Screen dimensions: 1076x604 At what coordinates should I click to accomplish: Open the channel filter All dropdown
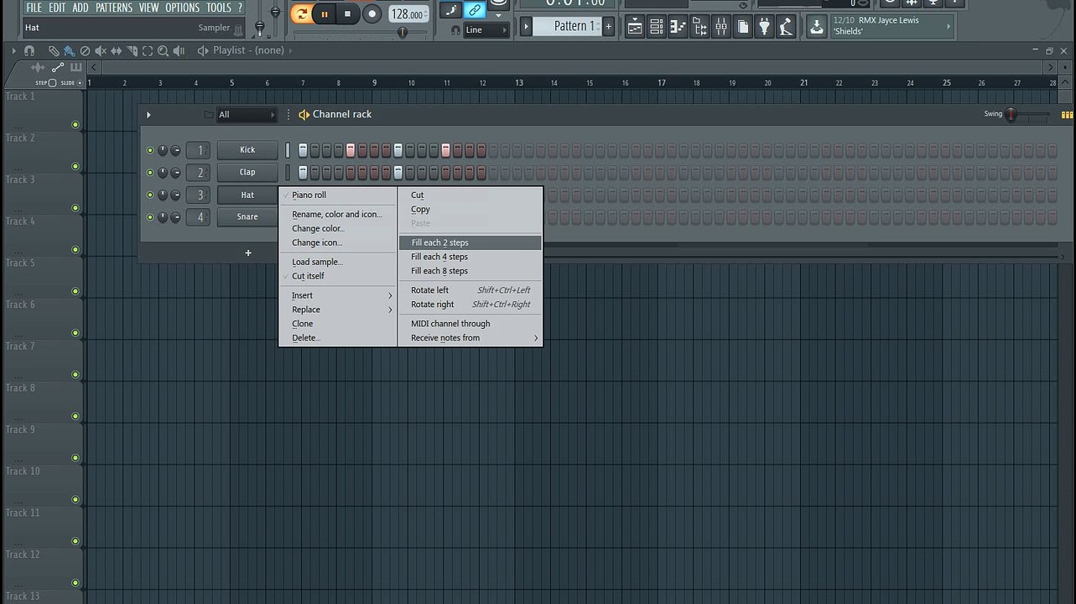pos(247,114)
